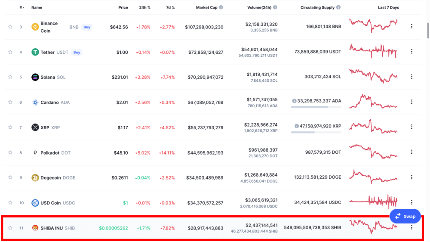Sort by the 7d % column header
This screenshot has height=242, width=430.
[x=170, y=8]
